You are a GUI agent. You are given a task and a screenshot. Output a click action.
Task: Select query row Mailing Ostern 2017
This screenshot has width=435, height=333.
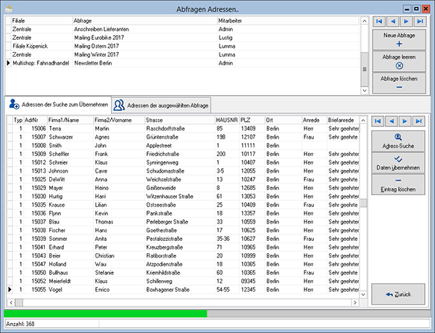click(x=182, y=46)
